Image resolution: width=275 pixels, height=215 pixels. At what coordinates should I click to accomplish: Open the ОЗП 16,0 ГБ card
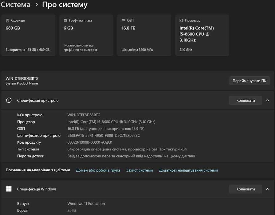coord(144,35)
